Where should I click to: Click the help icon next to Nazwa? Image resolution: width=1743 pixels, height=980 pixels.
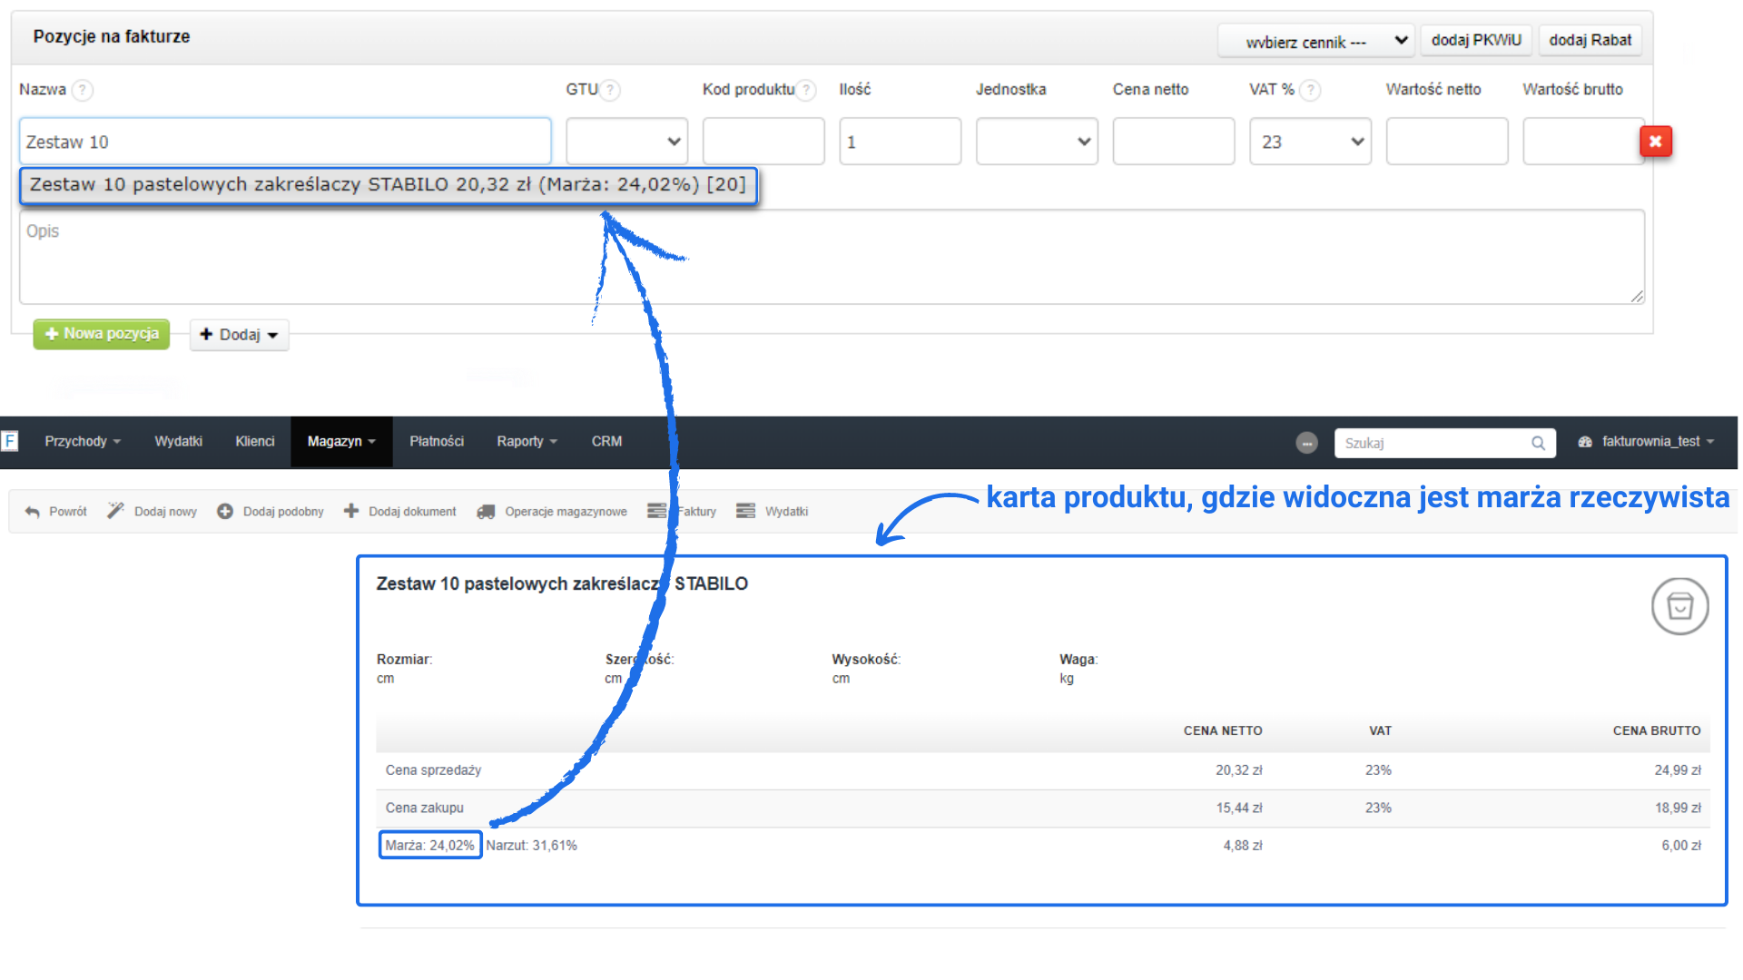coord(83,90)
